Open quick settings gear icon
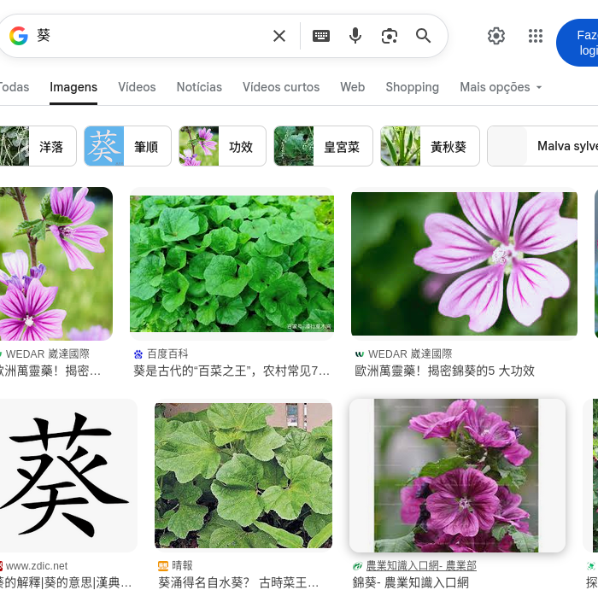The height and width of the screenshot is (596, 598). click(495, 36)
